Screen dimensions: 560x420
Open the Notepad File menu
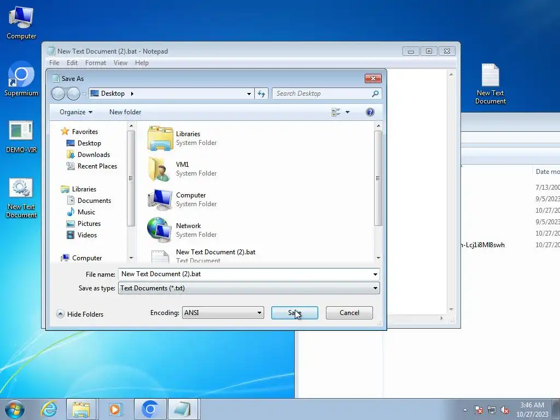pyautogui.click(x=54, y=63)
